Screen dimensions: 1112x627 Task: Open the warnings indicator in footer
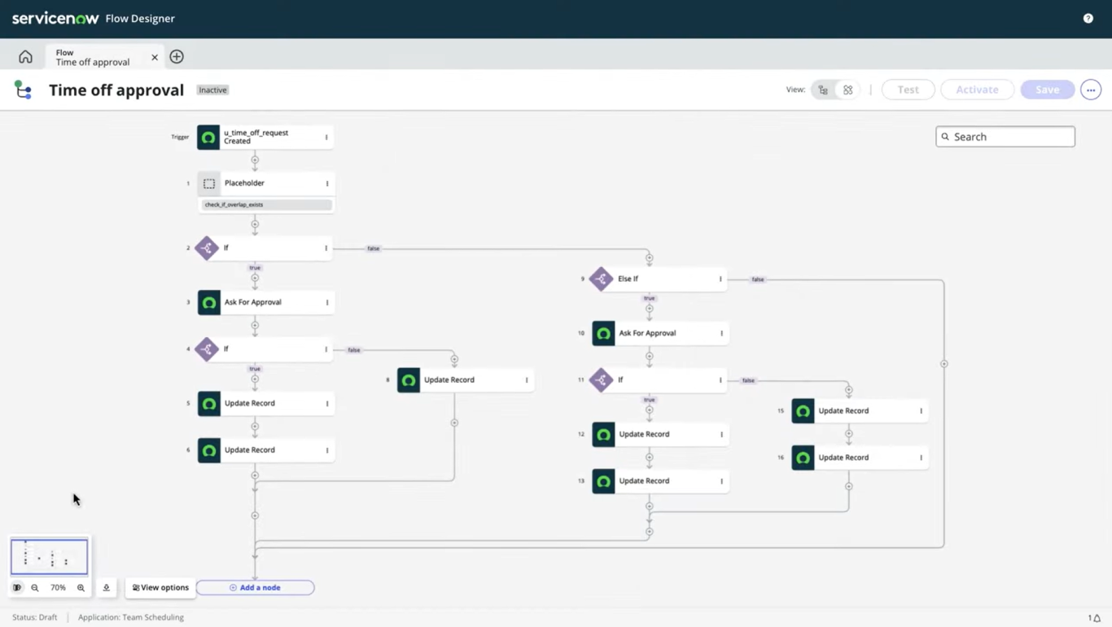[1094, 618]
